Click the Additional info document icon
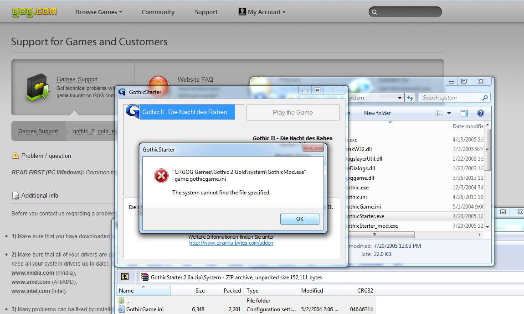 coord(15,195)
